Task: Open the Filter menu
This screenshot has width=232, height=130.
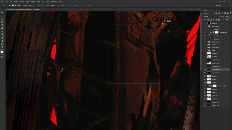Action: (x=38, y=1)
